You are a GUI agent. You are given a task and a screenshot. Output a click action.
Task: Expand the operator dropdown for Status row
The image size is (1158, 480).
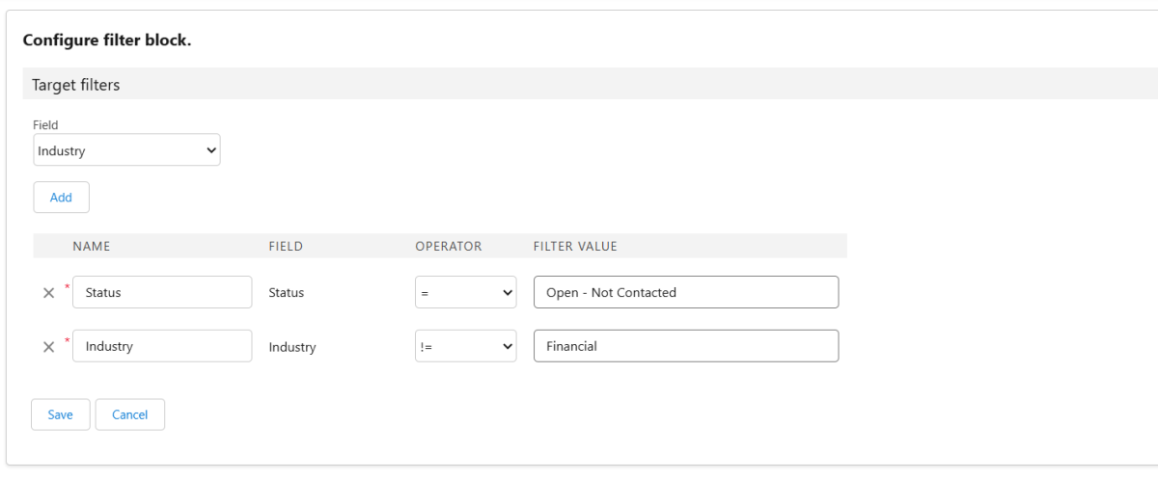point(466,293)
